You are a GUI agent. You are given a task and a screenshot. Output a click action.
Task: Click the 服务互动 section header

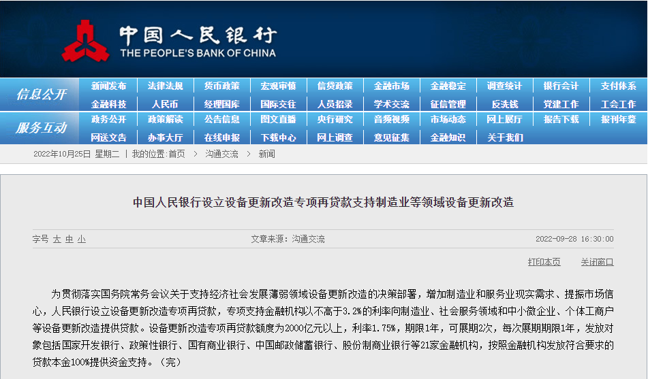(41, 127)
